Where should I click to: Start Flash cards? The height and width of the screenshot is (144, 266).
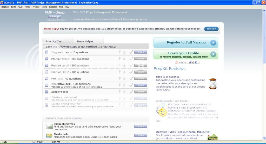click(141, 135)
